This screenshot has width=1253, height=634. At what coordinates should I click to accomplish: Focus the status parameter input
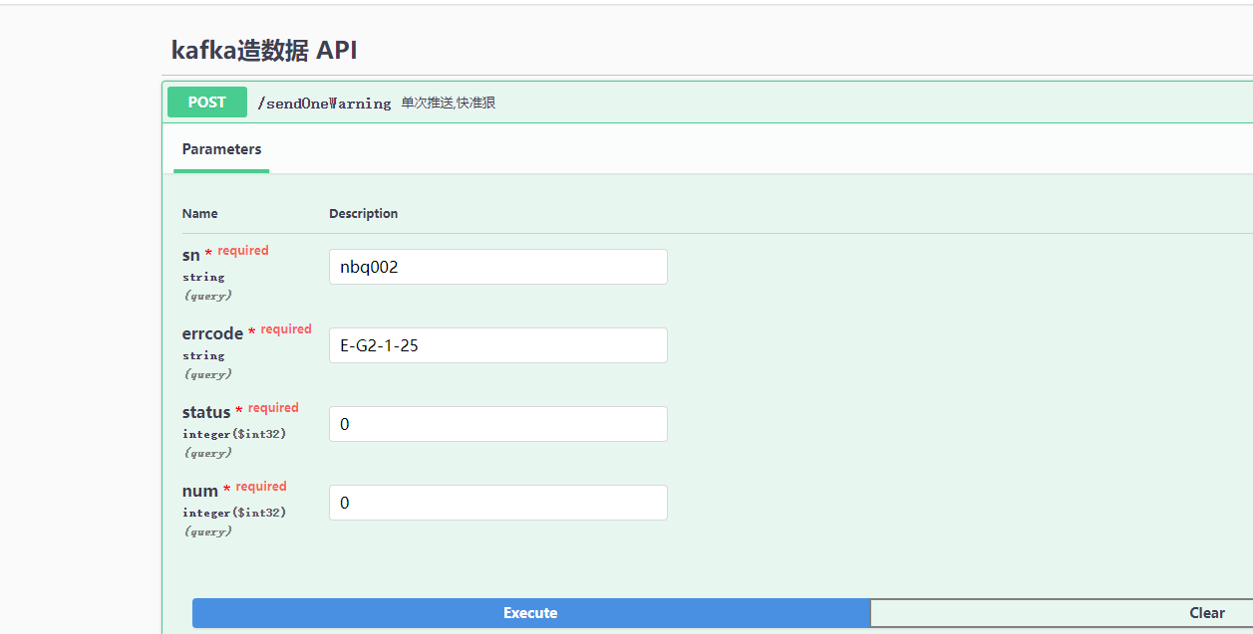click(x=498, y=424)
